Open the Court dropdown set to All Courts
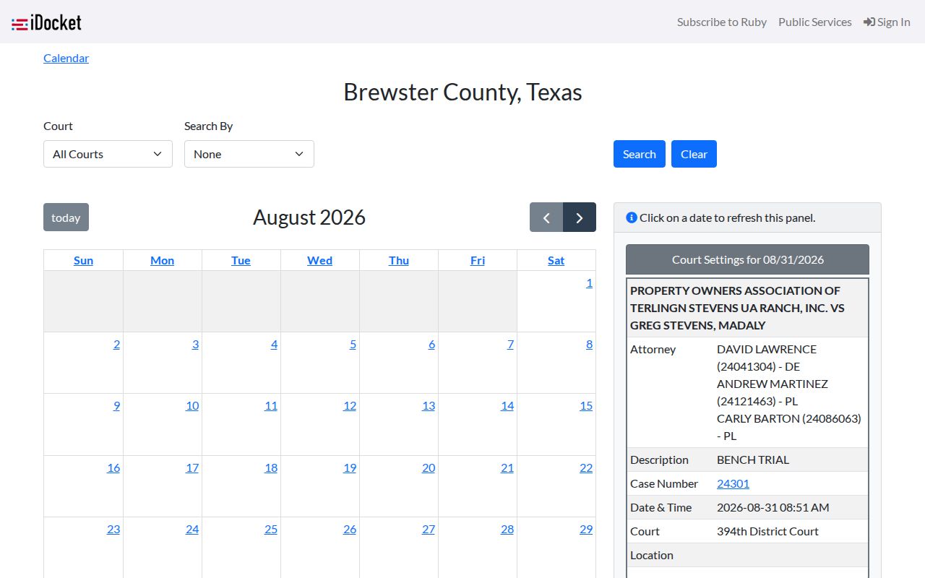 [x=108, y=154]
